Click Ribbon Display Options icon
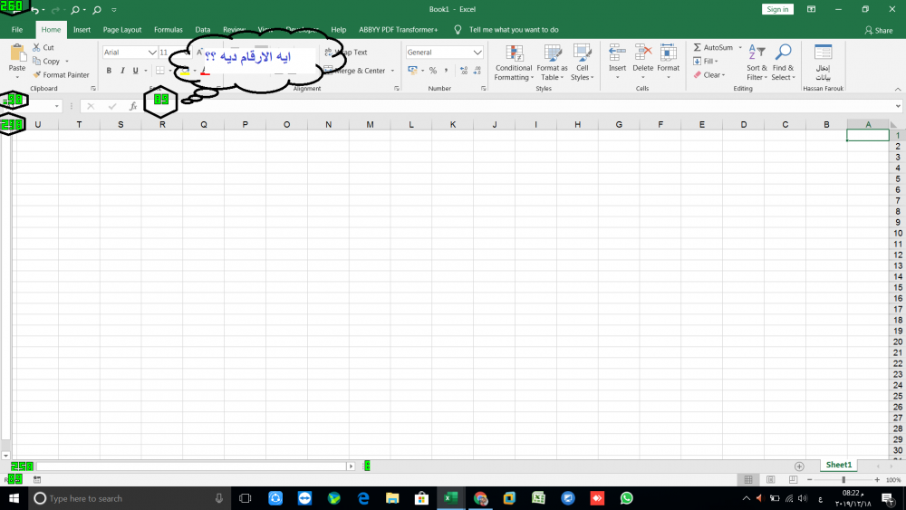Image resolution: width=906 pixels, height=510 pixels. [811, 9]
